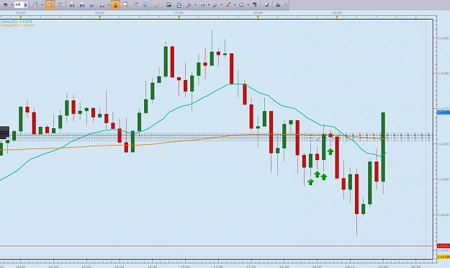The image size is (450, 268).
Task: Select the yellow ruler tool
Action: click(x=157, y=5)
